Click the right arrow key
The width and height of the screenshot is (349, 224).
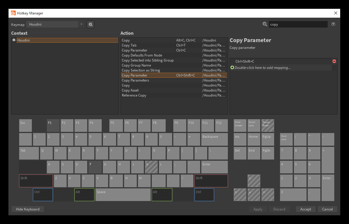click(x=268, y=195)
